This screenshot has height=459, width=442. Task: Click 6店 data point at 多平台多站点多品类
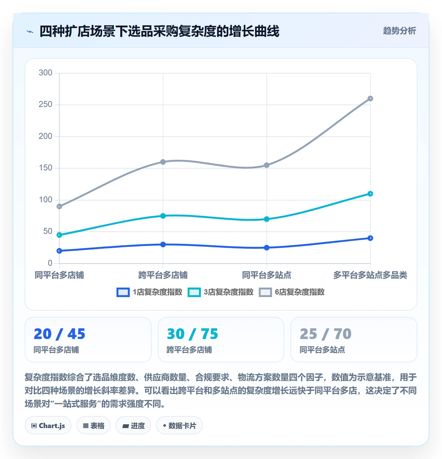pyautogui.click(x=370, y=98)
